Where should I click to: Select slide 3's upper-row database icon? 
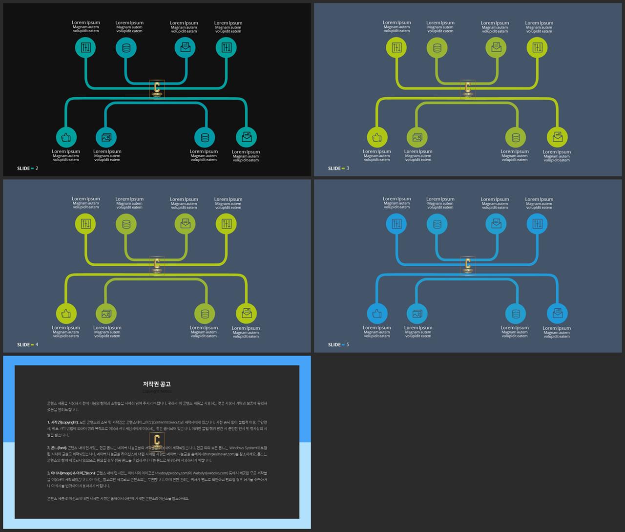coord(437,48)
